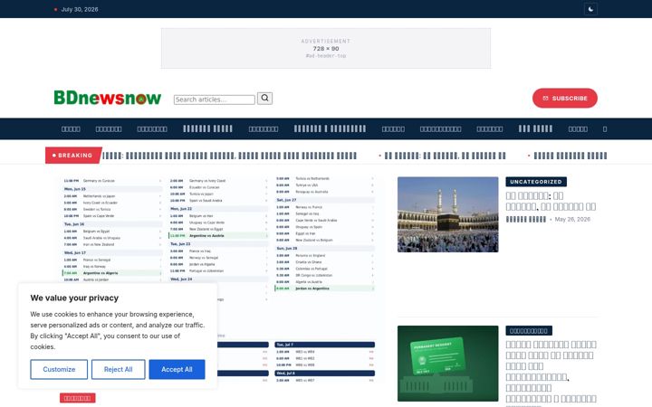The width and height of the screenshot is (652, 407).
Task: Open the green permanent resident card thumbnail
Action: [x=448, y=364]
